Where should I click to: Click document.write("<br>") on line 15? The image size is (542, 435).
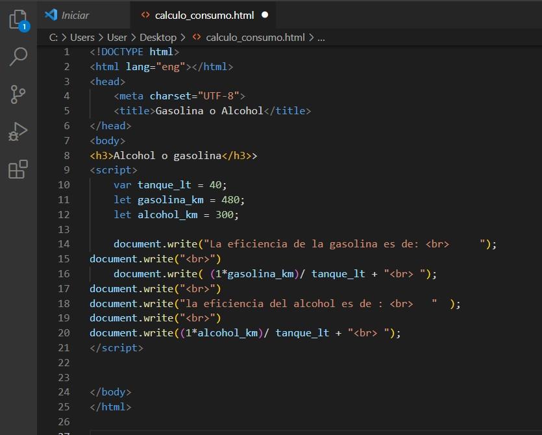click(155, 259)
